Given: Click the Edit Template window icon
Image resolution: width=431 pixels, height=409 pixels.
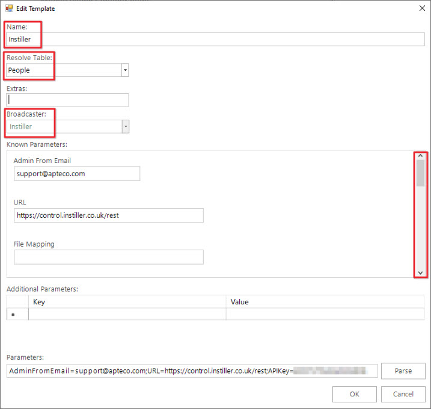Looking at the screenshot, I should [x=9, y=8].
